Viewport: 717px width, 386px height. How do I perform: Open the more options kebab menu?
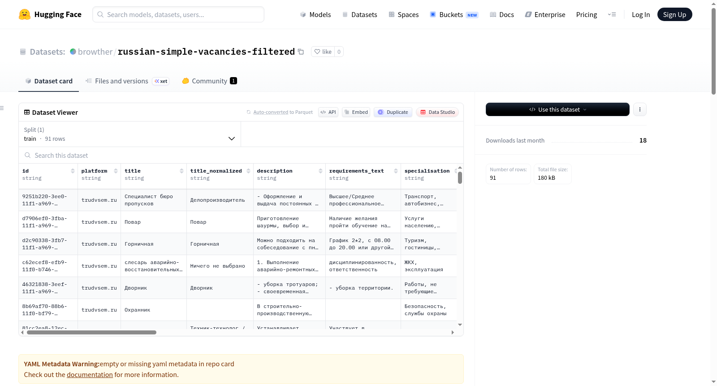(x=640, y=109)
